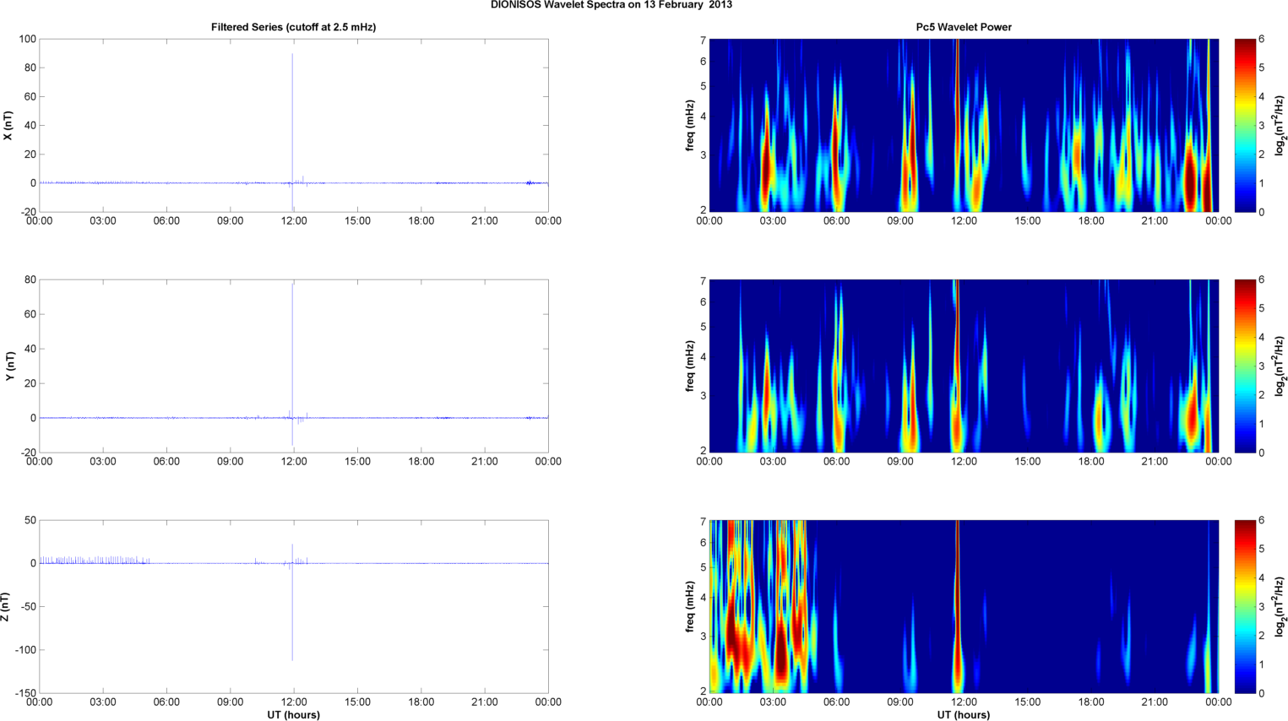Click the 5 tick on bottom wavelet frequency axis
The width and height of the screenshot is (1288, 721).
click(702, 567)
